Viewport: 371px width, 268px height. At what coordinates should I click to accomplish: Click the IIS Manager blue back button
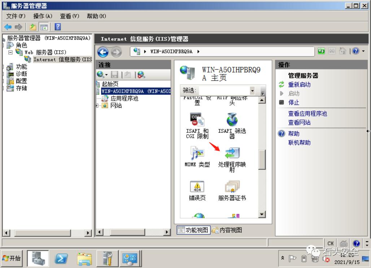[x=103, y=52]
